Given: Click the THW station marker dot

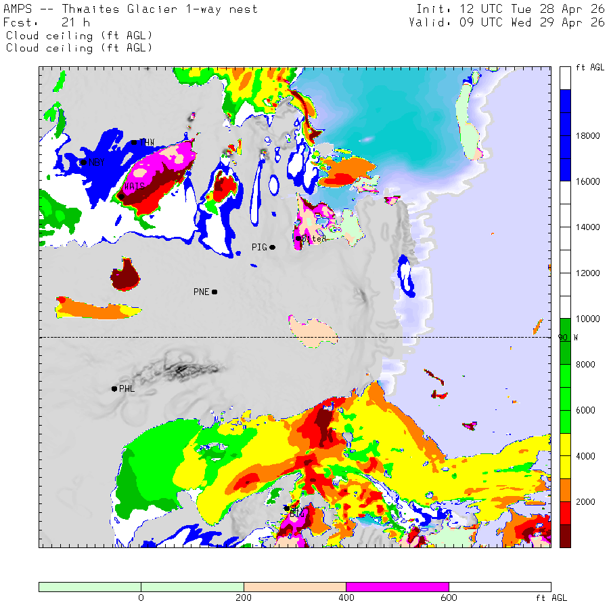Looking at the screenshot, I should pyautogui.click(x=134, y=143).
